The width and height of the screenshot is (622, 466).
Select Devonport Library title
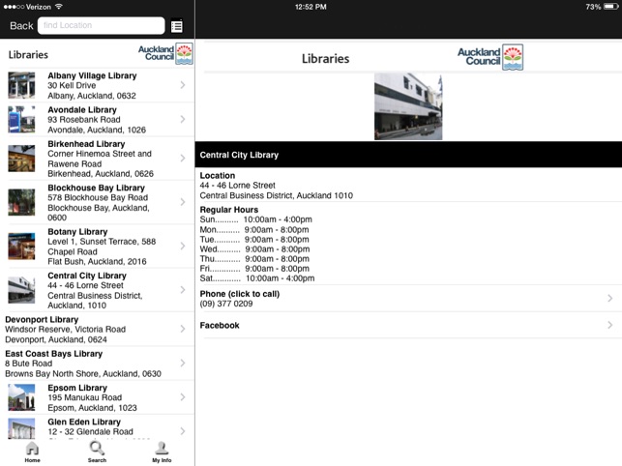[42, 320]
